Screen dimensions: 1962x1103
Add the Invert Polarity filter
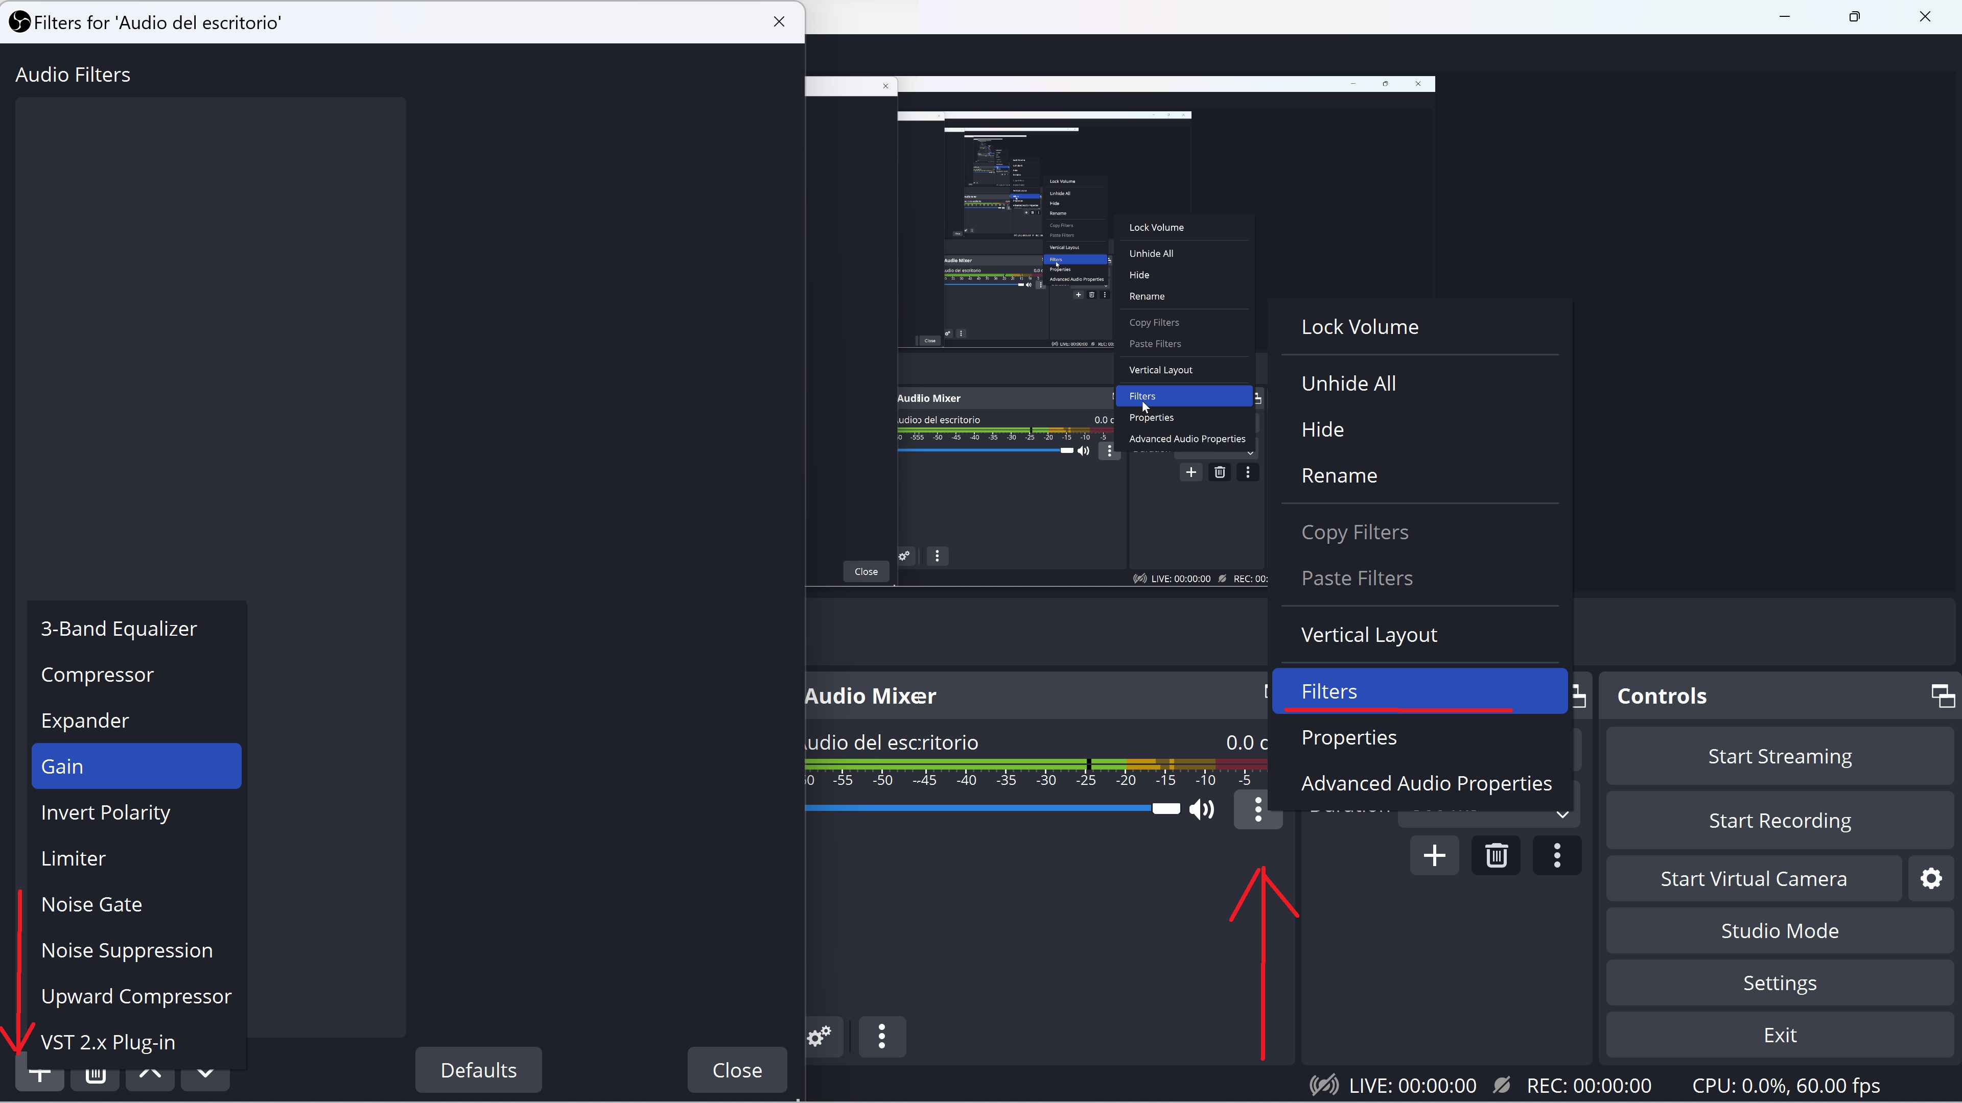[x=136, y=812]
